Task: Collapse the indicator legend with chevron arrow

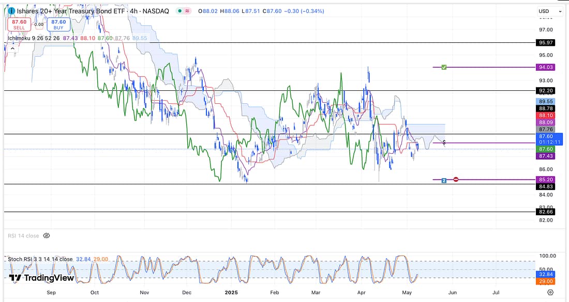Action: click(11, 47)
